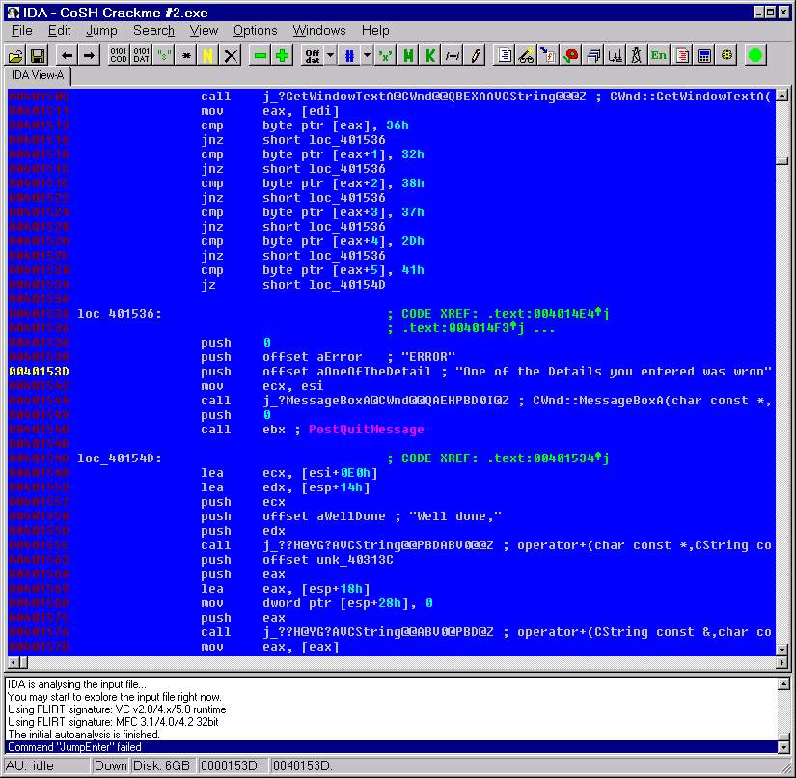This screenshot has width=796, height=778.
Task: Open the Search menu
Action: tap(153, 31)
